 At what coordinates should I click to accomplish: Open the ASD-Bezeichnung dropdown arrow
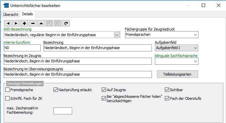(117, 35)
